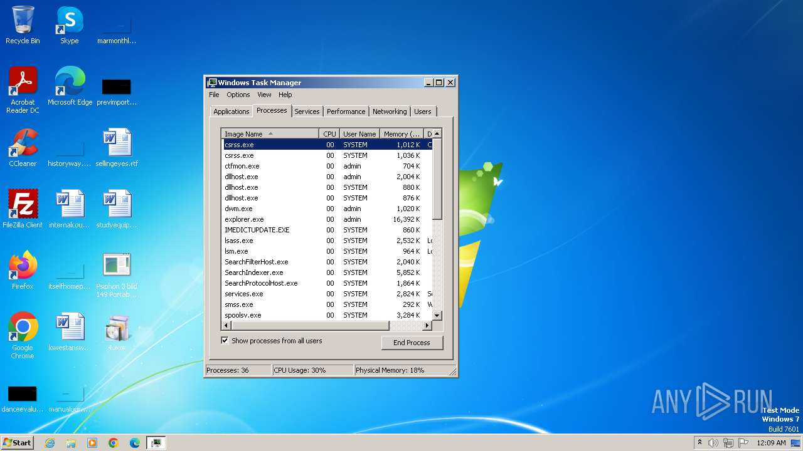This screenshot has height=451, width=803.
Task: Switch to the Services tab
Action: (307, 111)
